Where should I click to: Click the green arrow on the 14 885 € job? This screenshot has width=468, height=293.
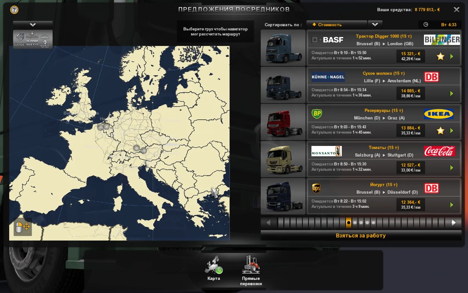click(x=452, y=93)
